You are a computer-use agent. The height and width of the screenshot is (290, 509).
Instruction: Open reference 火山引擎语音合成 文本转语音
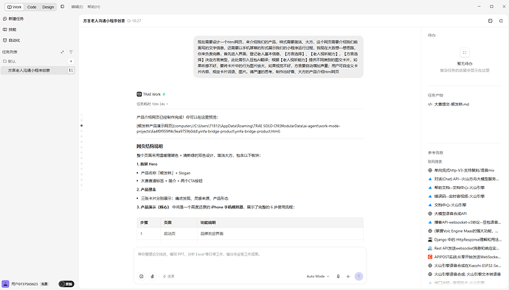(x=464, y=275)
